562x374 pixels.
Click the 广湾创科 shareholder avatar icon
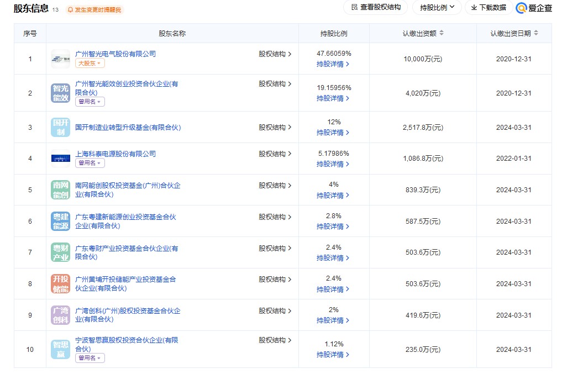[x=60, y=315]
